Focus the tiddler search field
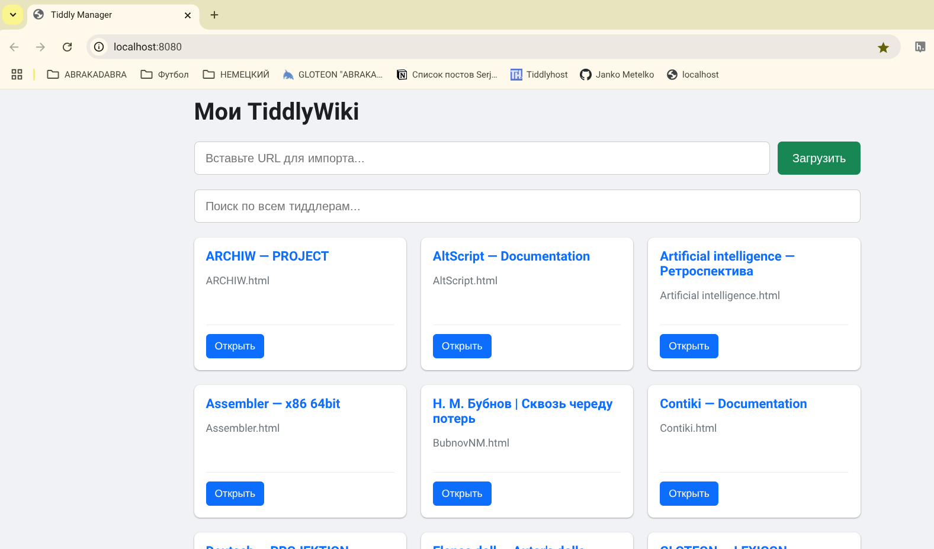 tap(527, 206)
